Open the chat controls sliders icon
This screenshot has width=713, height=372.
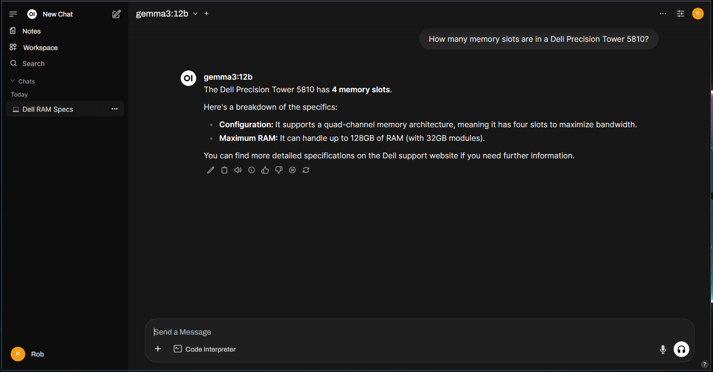click(x=680, y=14)
